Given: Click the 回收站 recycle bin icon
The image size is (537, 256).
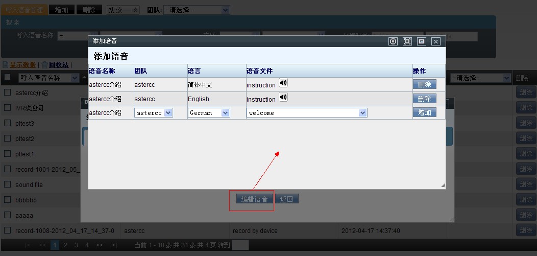Looking at the screenshot, I should pyautogui.click(x=45, y=65).
